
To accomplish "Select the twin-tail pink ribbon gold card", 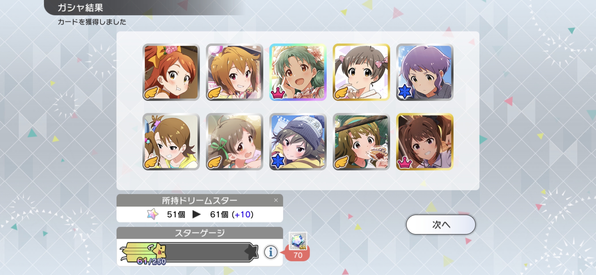I will [x=361, y=72].
